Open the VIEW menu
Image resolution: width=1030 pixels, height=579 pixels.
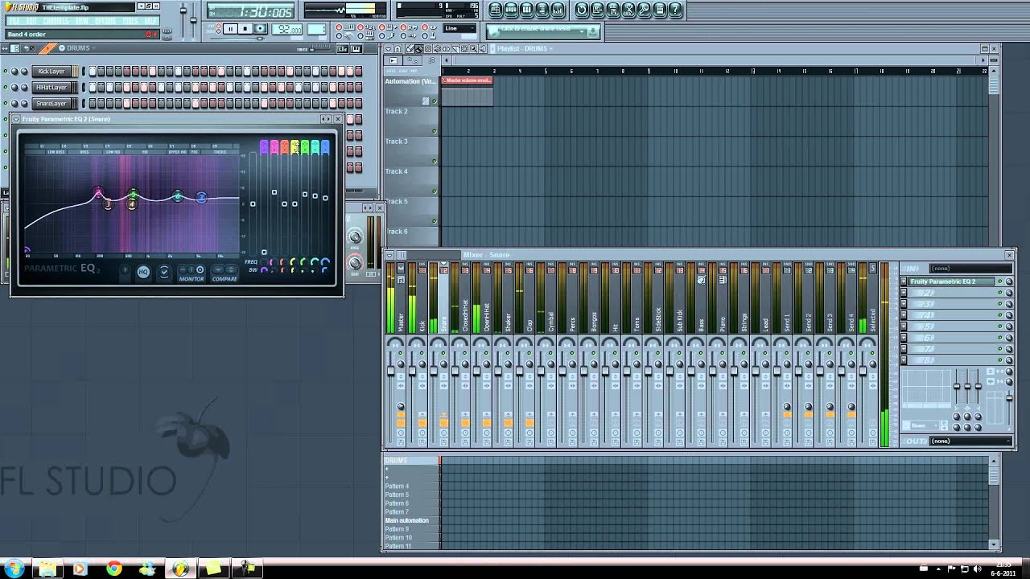pos(82,21)
